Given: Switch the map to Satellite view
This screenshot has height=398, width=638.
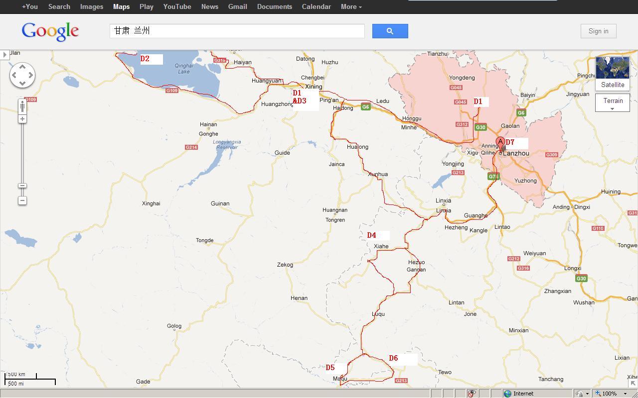Looking at the screenshot, I should click(x=612, y=73).
